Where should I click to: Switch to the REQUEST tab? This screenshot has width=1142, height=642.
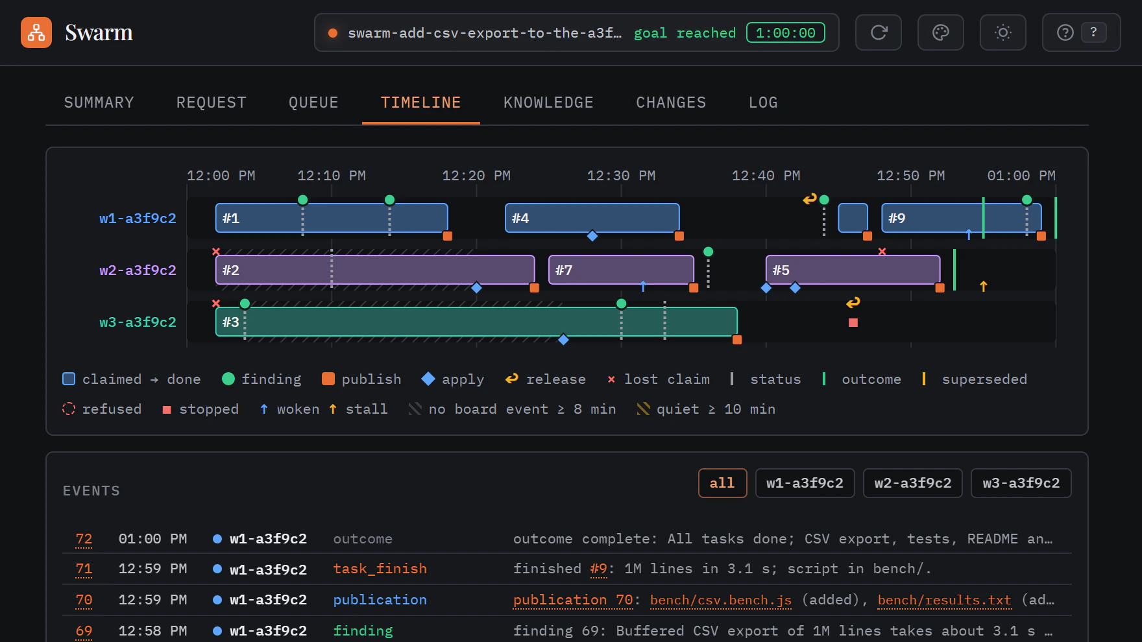pos(212,102)
